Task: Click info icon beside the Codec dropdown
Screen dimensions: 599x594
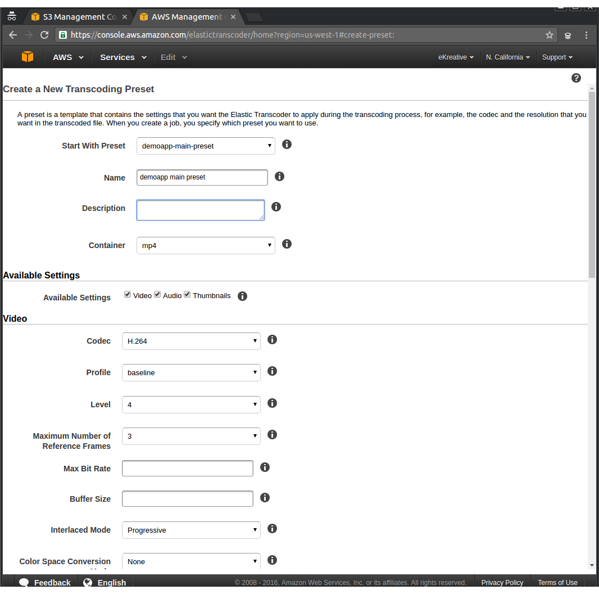Action: tap(272, 340)
